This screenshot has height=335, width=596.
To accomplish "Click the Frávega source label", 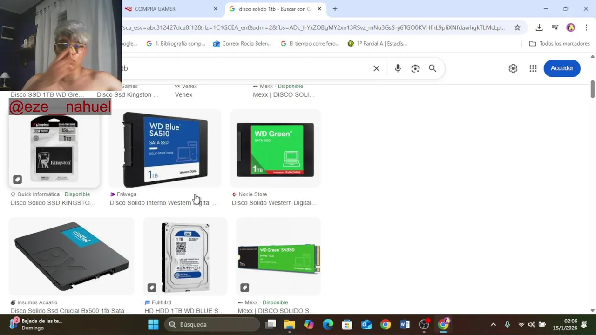I will 127,194.
